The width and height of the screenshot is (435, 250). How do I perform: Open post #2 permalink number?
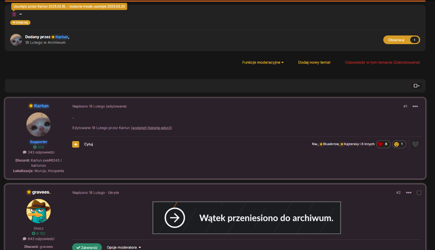click(398, 192)
